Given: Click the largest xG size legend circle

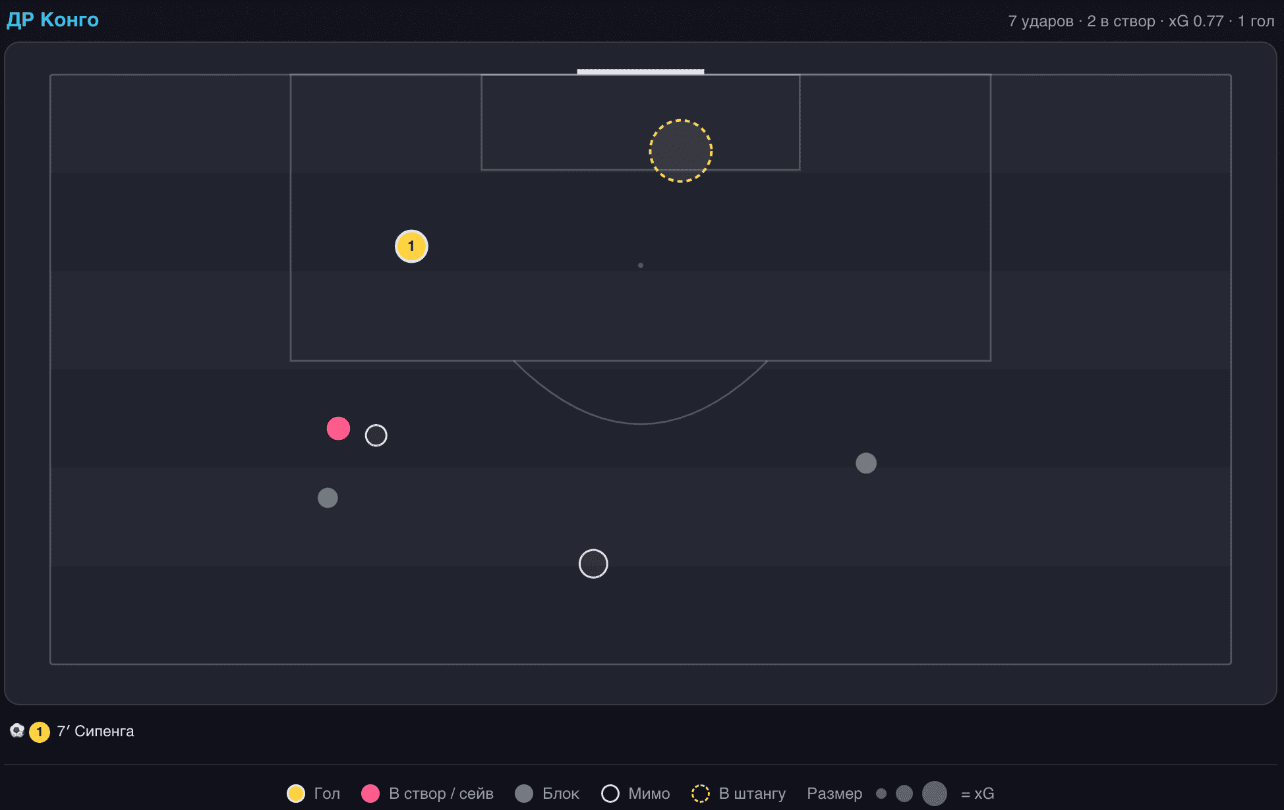Looking at the screenshot, I should (x=935, y=794).
